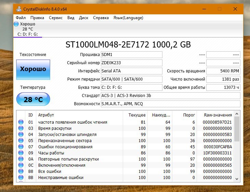Click the scroll down arrow of attribute list
This screenshot has height=192, width=250.
click(x=237, y=179)
